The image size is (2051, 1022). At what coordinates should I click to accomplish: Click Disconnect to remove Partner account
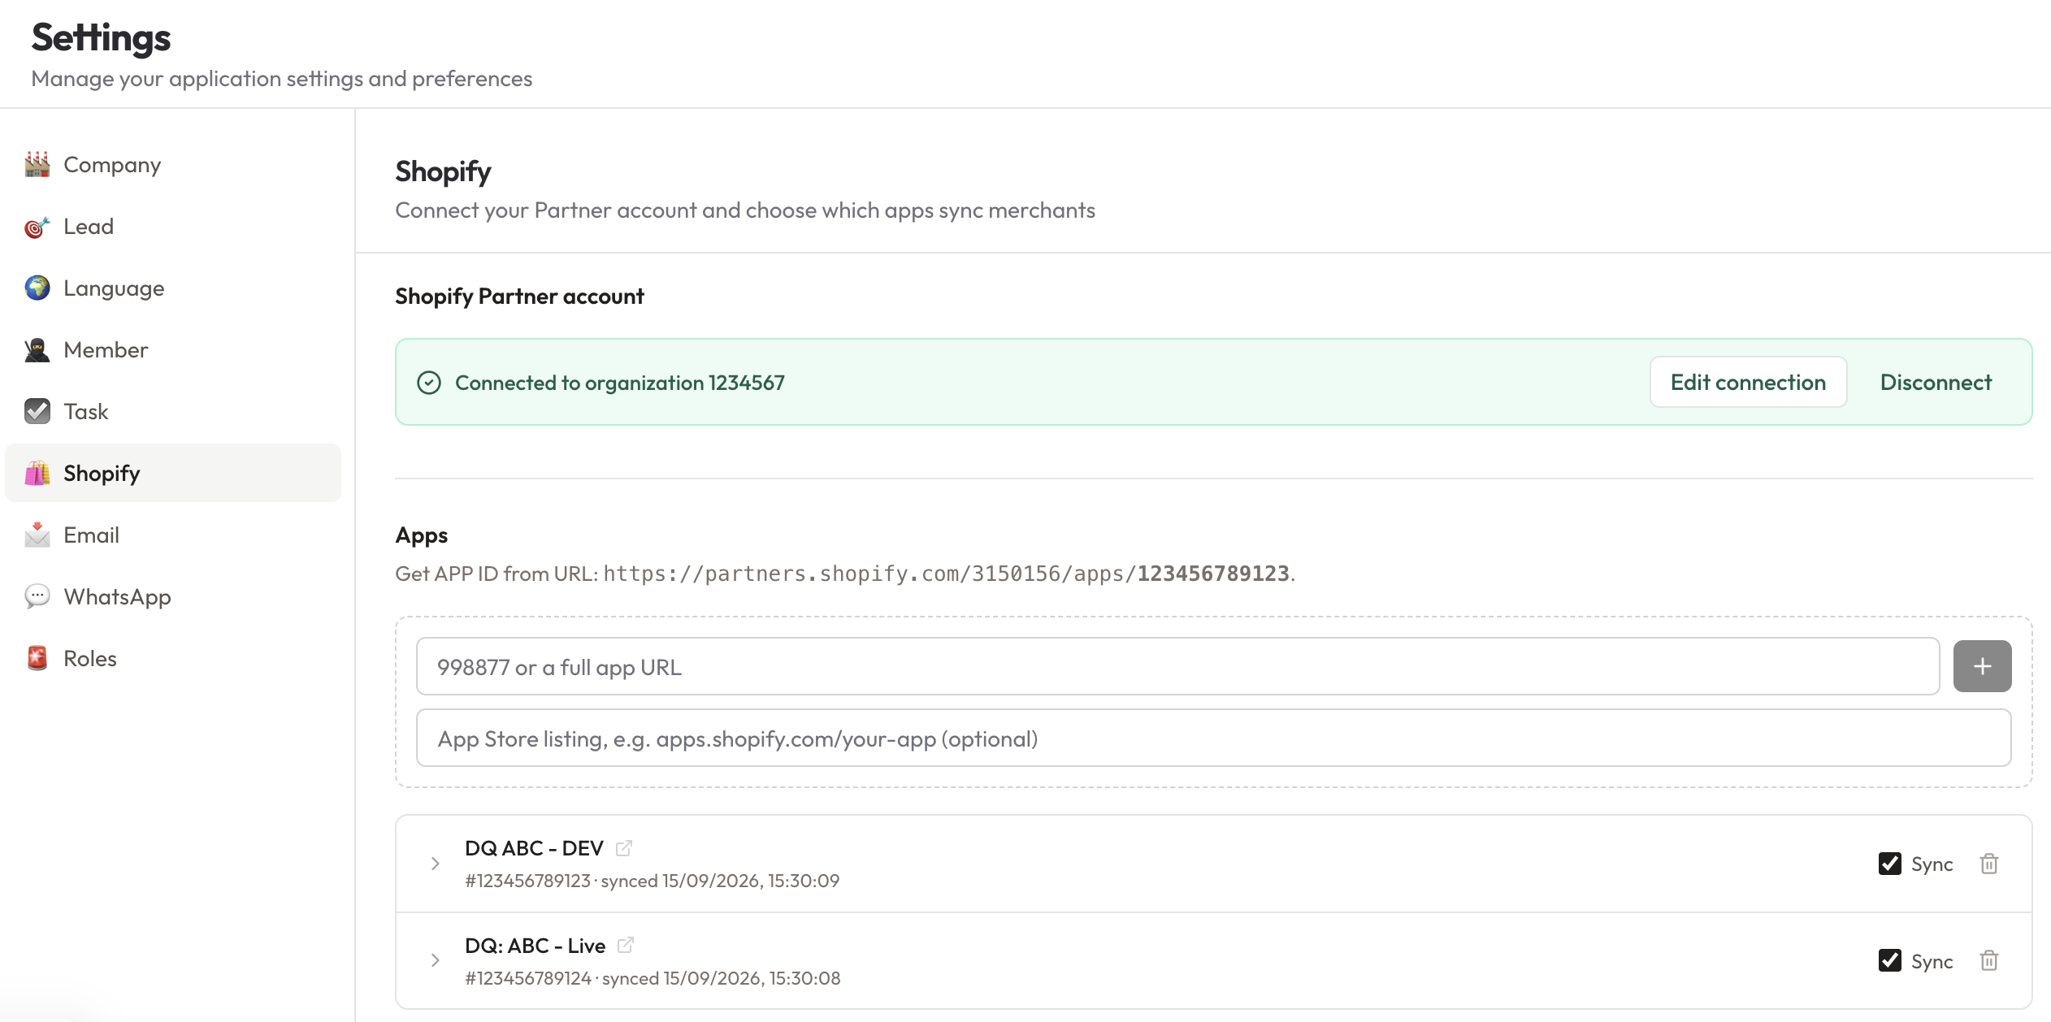point(1936,382)
